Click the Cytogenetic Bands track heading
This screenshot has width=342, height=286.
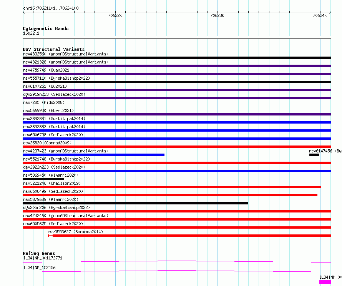[46, 28]
